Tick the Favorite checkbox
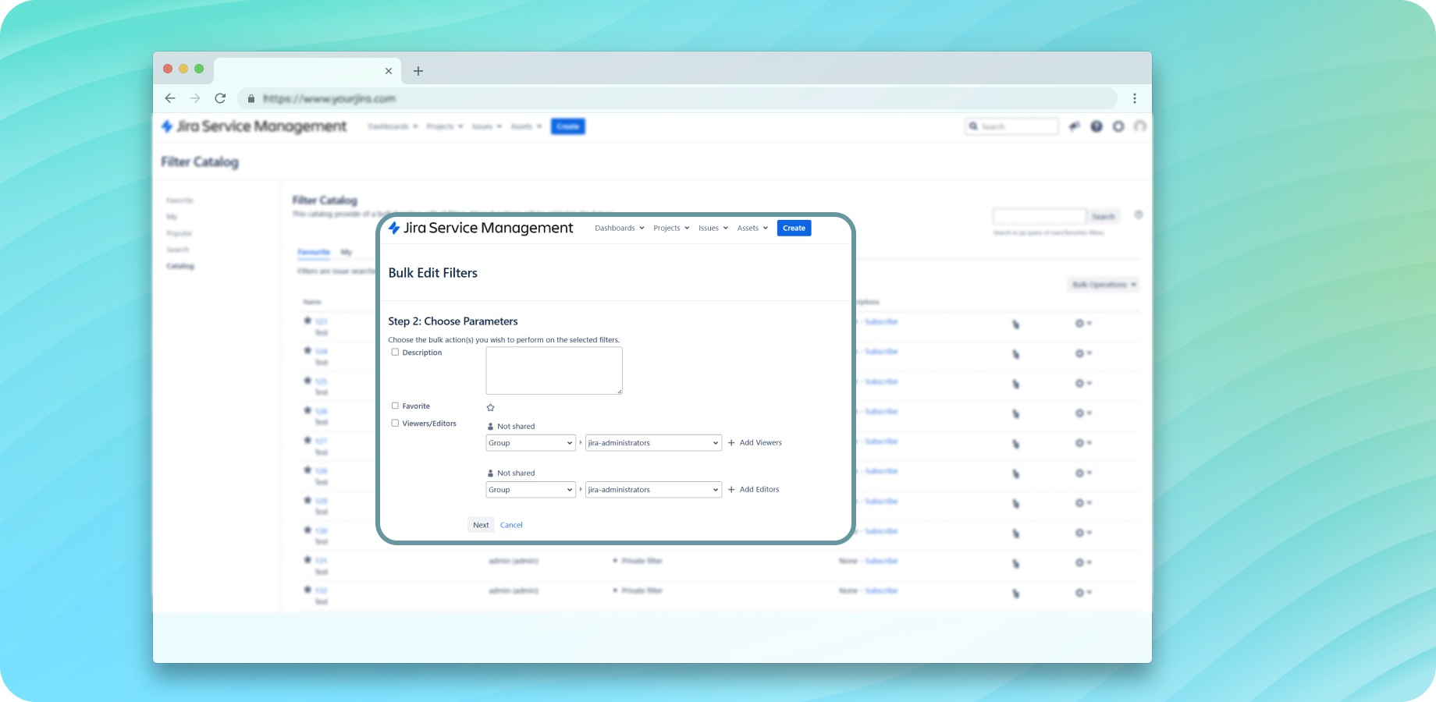 [x=395, y=406]
